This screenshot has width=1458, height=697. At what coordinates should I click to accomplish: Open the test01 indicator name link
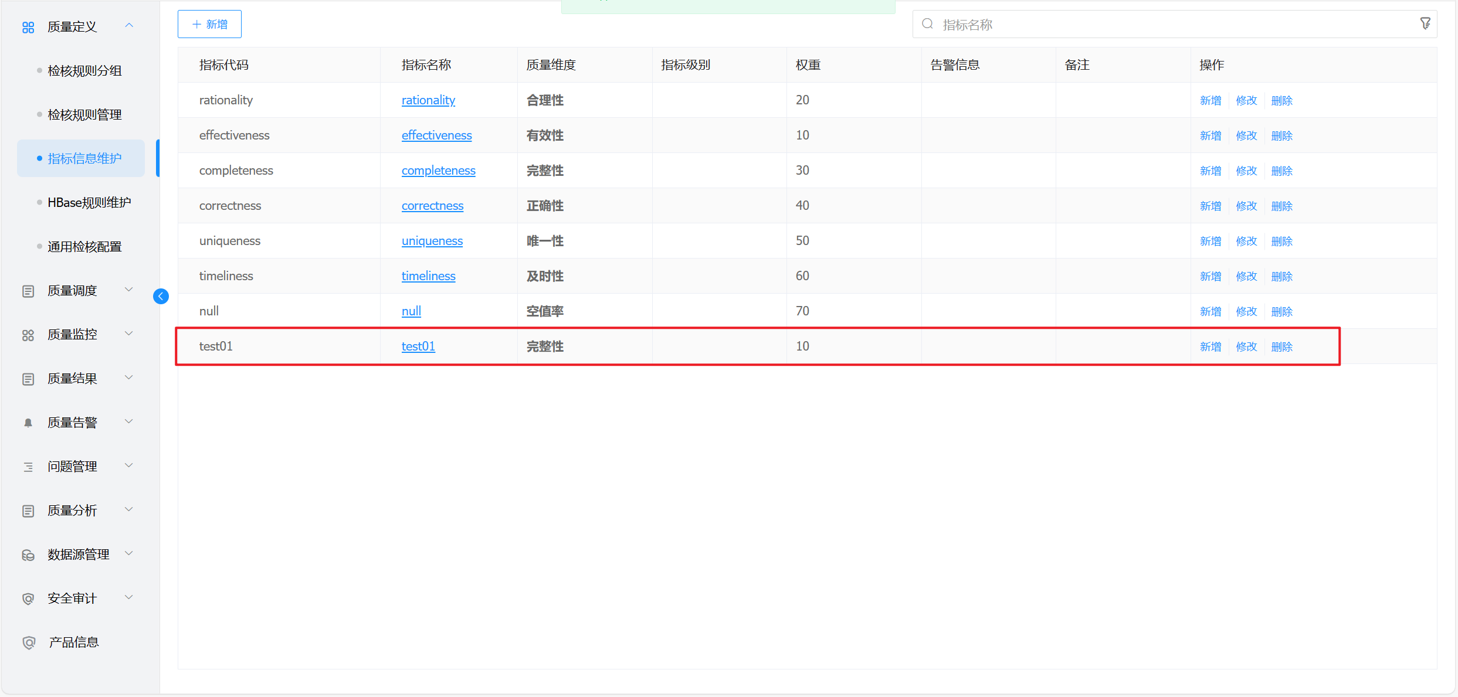click(418, 346)
